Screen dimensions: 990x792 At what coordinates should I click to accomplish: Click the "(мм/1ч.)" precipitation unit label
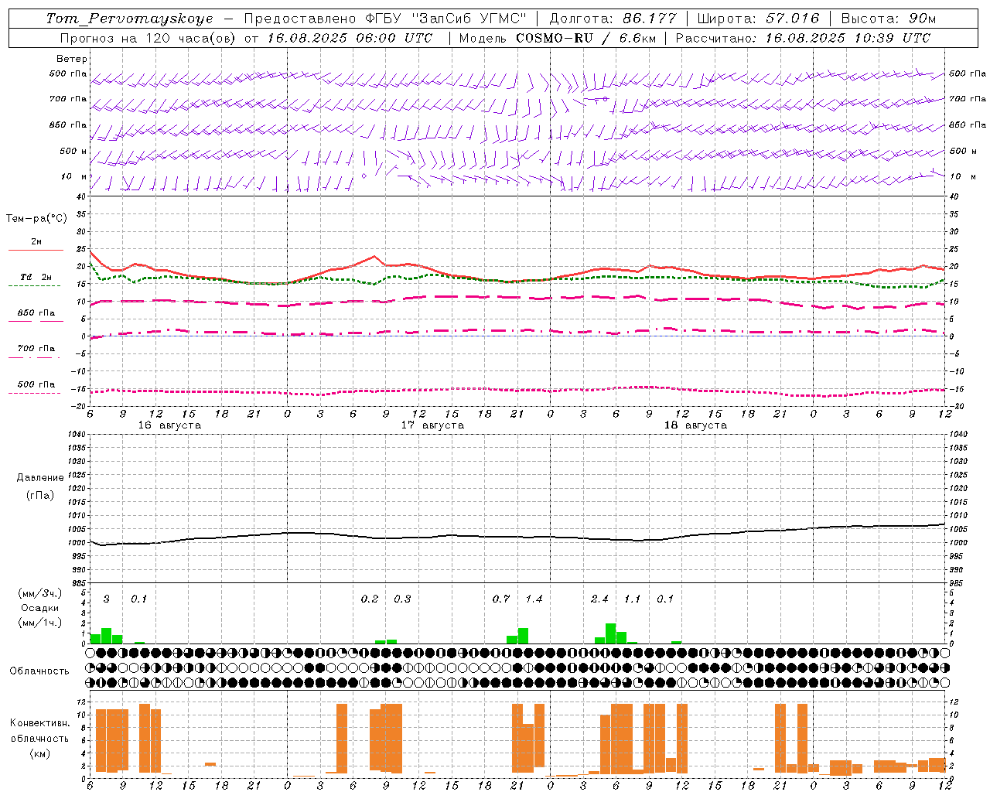click(40, 623)
